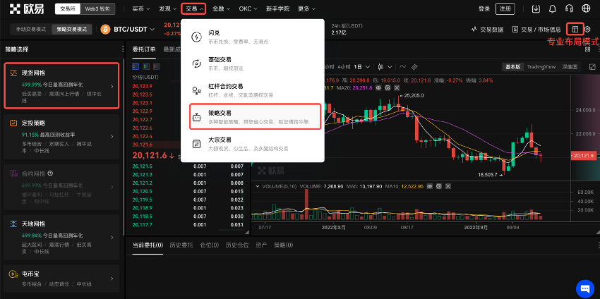Image resolution: width=600 pixels, height=299 pixels.
Task: Click the notification bell icon
Action: click(x=553, y=9)
